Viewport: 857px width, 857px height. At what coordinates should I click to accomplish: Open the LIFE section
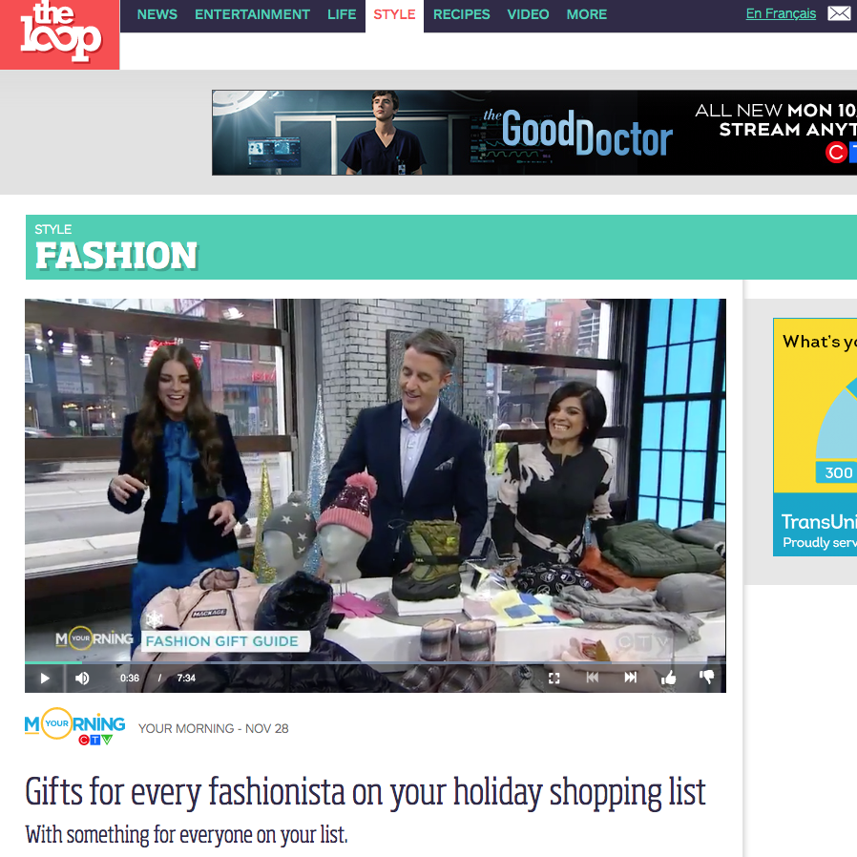point(342,14)
